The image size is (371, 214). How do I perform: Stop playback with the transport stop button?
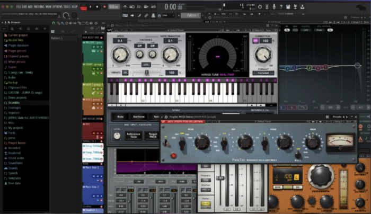coord(97,7)
